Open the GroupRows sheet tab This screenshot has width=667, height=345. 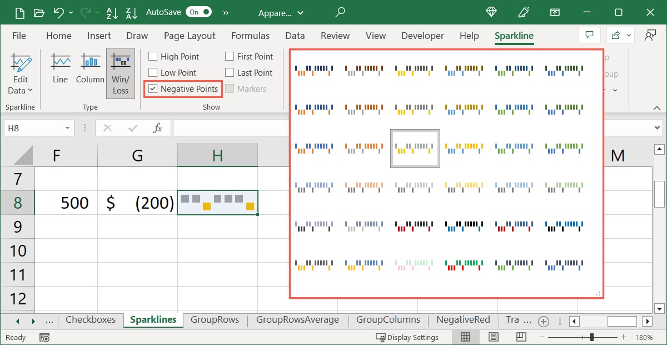pos(216,320)
